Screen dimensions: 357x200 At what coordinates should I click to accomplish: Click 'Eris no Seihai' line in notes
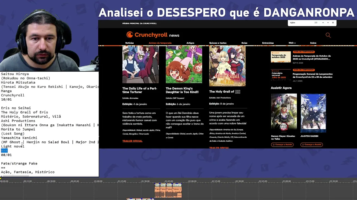(16, 108)
